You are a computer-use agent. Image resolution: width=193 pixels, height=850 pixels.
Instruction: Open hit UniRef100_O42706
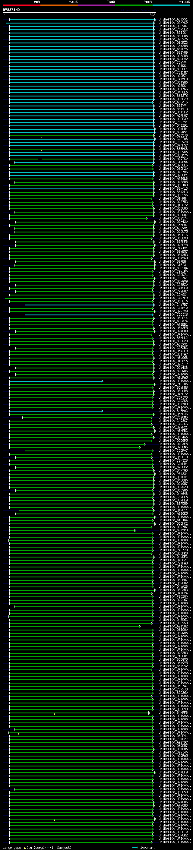tap(173, 172)
